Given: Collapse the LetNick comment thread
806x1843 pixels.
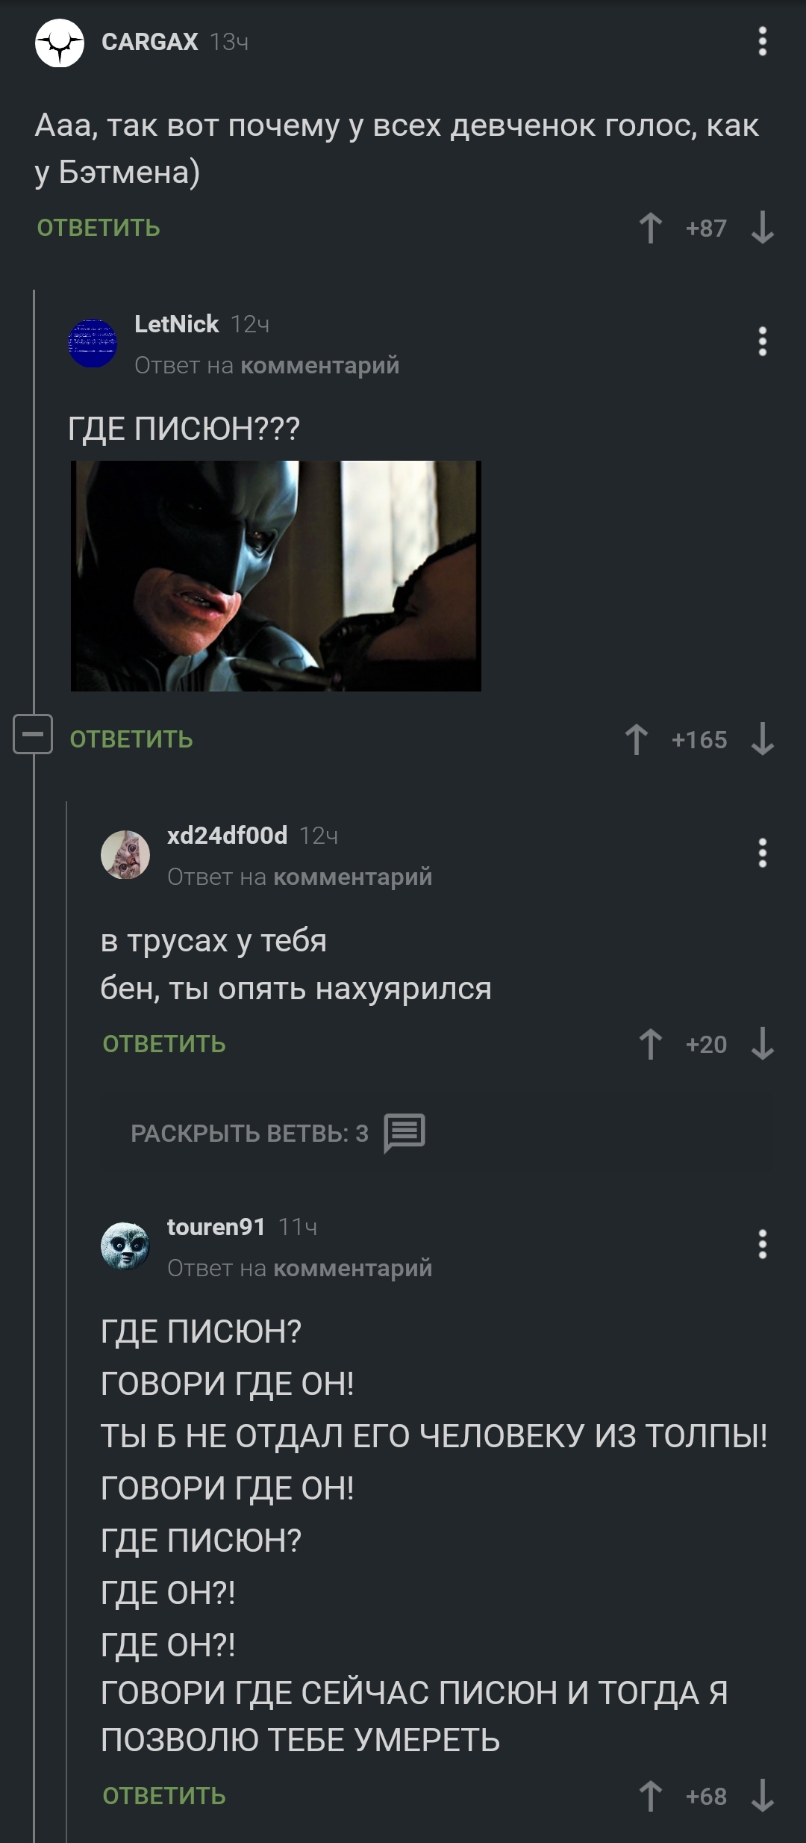Looking at the screenshot, I should 33,734.
